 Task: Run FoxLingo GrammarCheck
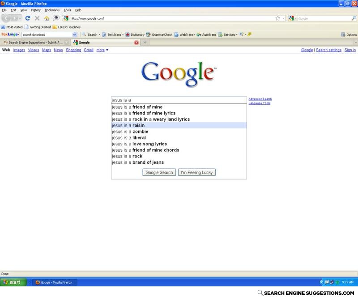click(159, 34)
